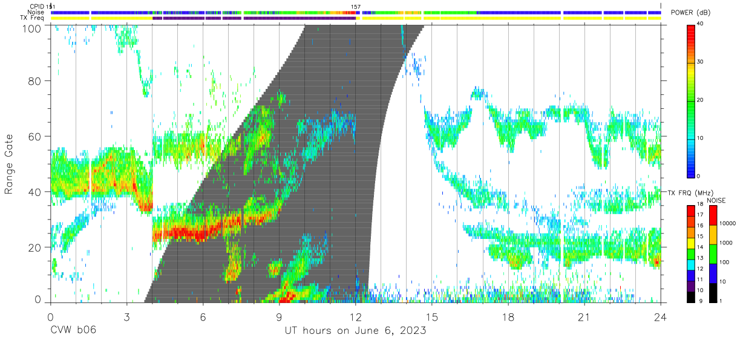Click the 'Range Gate' axis title
The width and height of the screenshot is (743, 343).
pos(9,164)
